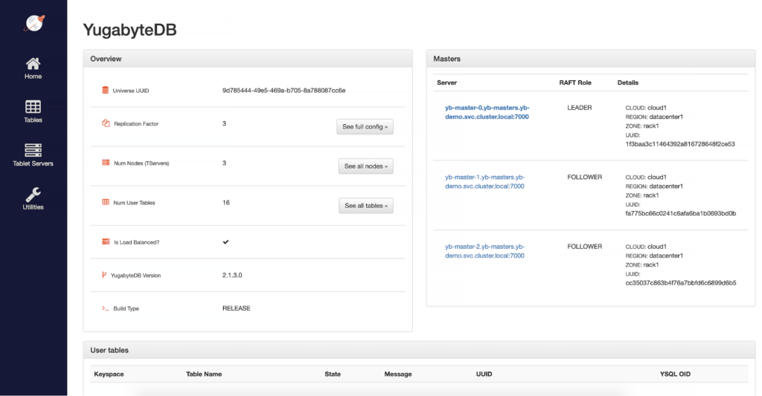Open the Tablet Servers icon
This screenshot has width=762, height=396.
click(33, 150)
